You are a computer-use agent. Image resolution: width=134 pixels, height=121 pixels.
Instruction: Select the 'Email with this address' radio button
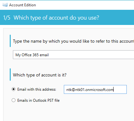click(14, 89)
